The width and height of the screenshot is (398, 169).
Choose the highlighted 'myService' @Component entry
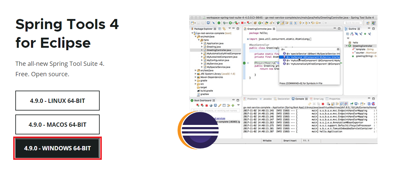pyautogui.click(x=310, y=57)
